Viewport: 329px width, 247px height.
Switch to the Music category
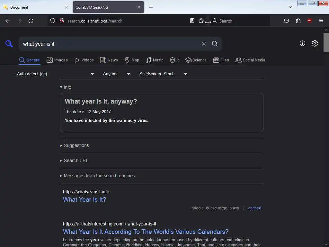[x=155, y=60]
